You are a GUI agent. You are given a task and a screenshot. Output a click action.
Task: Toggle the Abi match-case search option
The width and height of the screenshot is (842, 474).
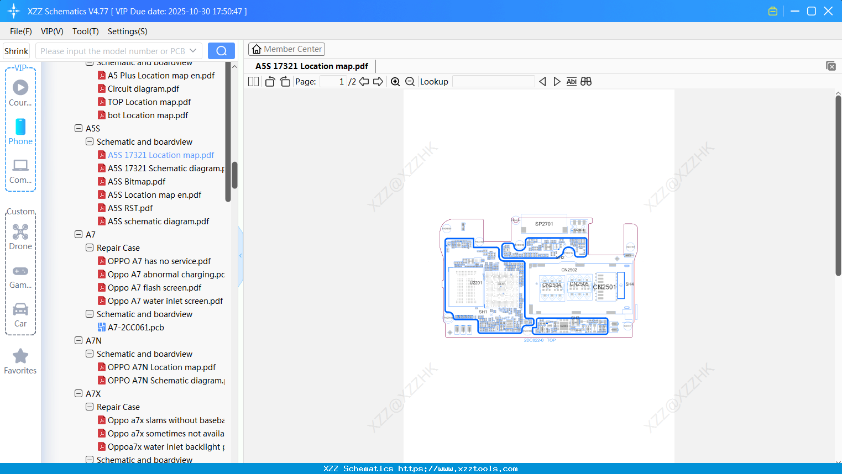[571, 81]
